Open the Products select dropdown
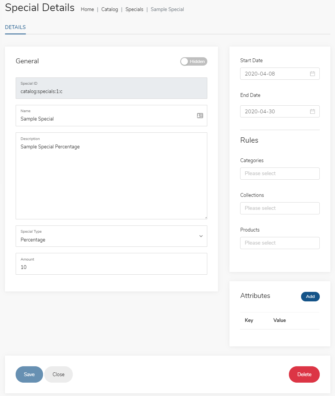 click(x=280, y=243)
